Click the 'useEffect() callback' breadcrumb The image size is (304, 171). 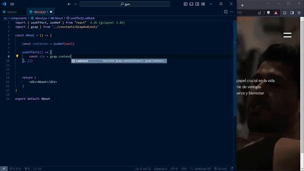click(82, 18)
